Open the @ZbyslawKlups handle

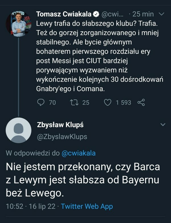point(62,137)
